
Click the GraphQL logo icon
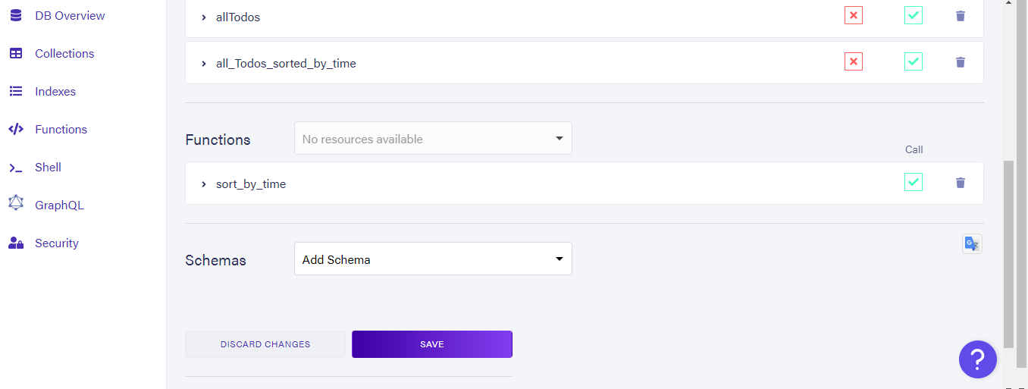16,203
